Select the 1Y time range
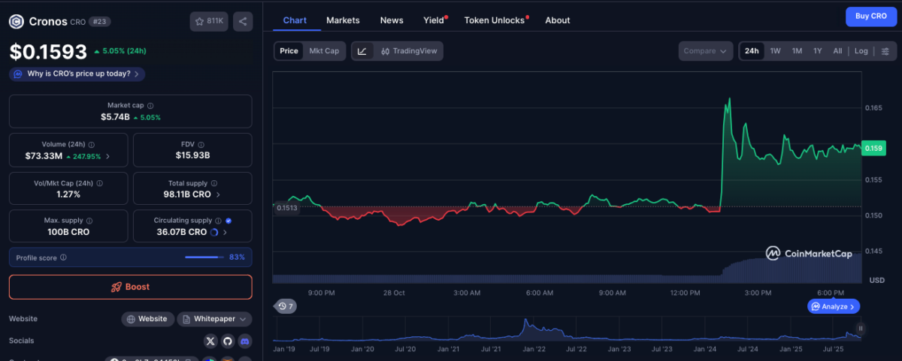 (x=817, y=51)
